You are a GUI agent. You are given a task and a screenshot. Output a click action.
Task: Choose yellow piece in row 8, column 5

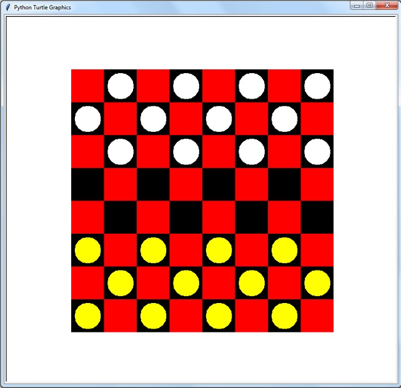pos(219,316)
